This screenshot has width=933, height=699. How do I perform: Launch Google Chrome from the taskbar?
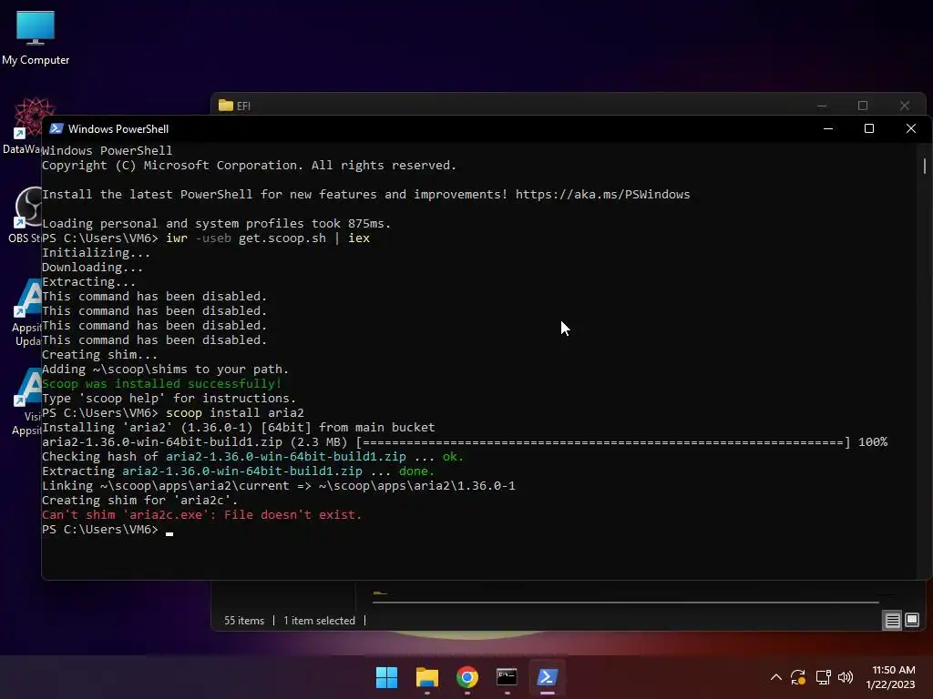coord(467,677)
